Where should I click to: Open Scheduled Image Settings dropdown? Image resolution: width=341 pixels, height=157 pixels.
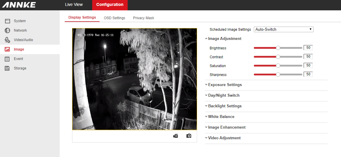coord(283,29)
